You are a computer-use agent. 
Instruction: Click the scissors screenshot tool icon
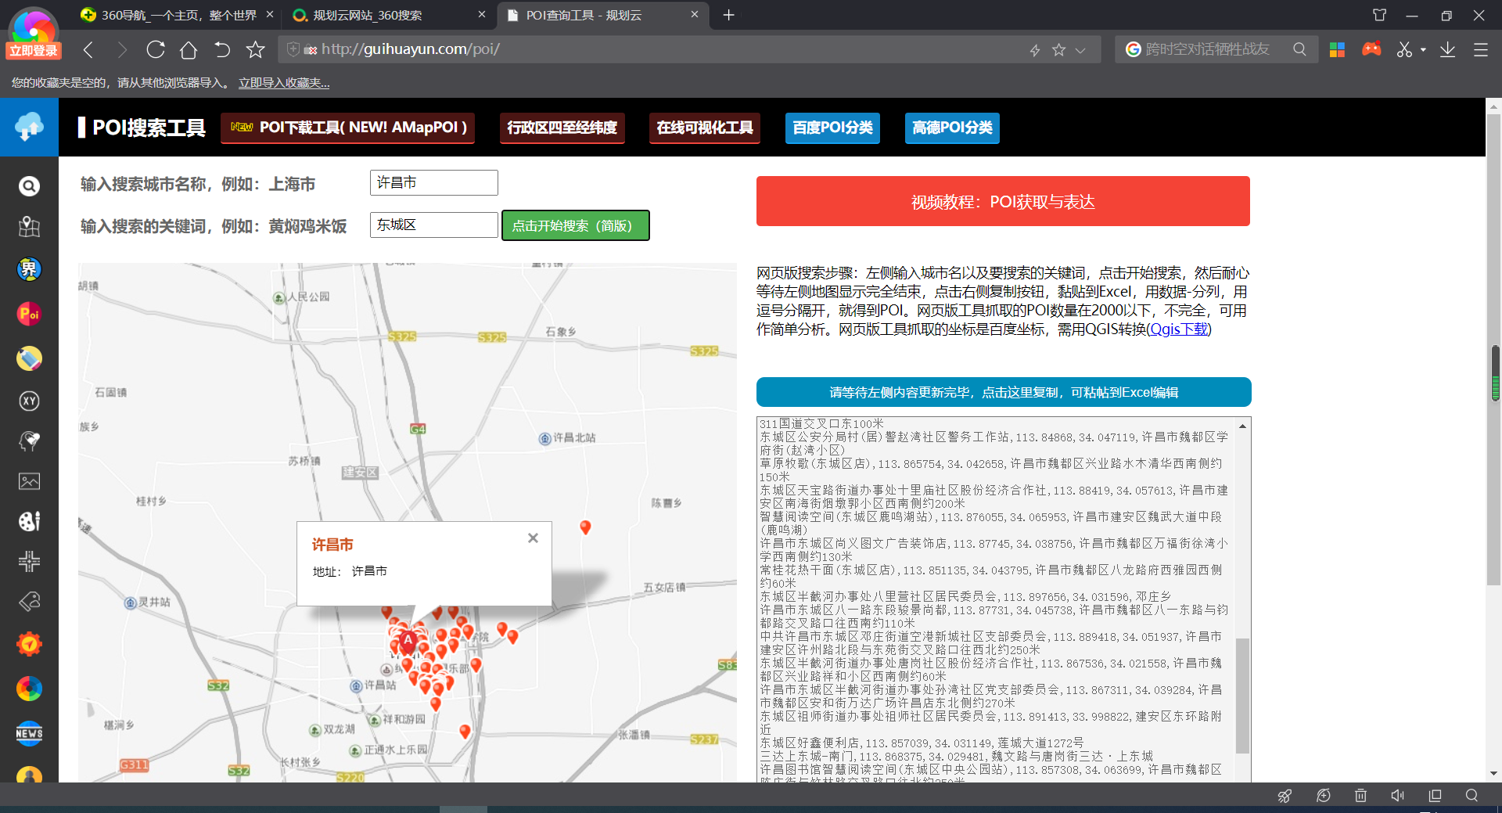tap(1404, 50)
